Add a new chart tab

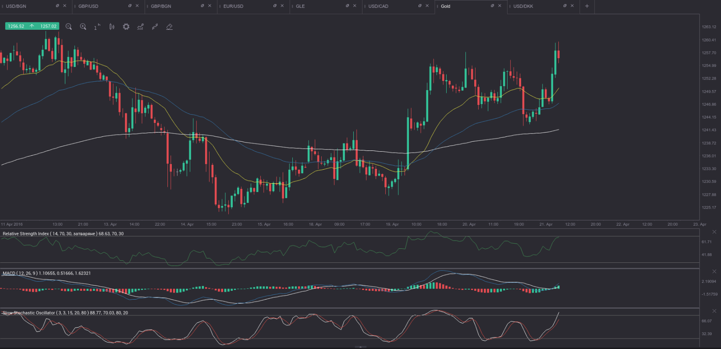pos(587,6)
